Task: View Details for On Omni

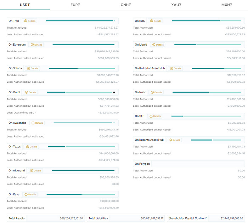Action: 30,93
